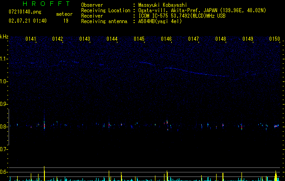Screen dimensions: 285x181
Task: Click the bright meteor echo after 0141
Action: (x=44, y=125)
